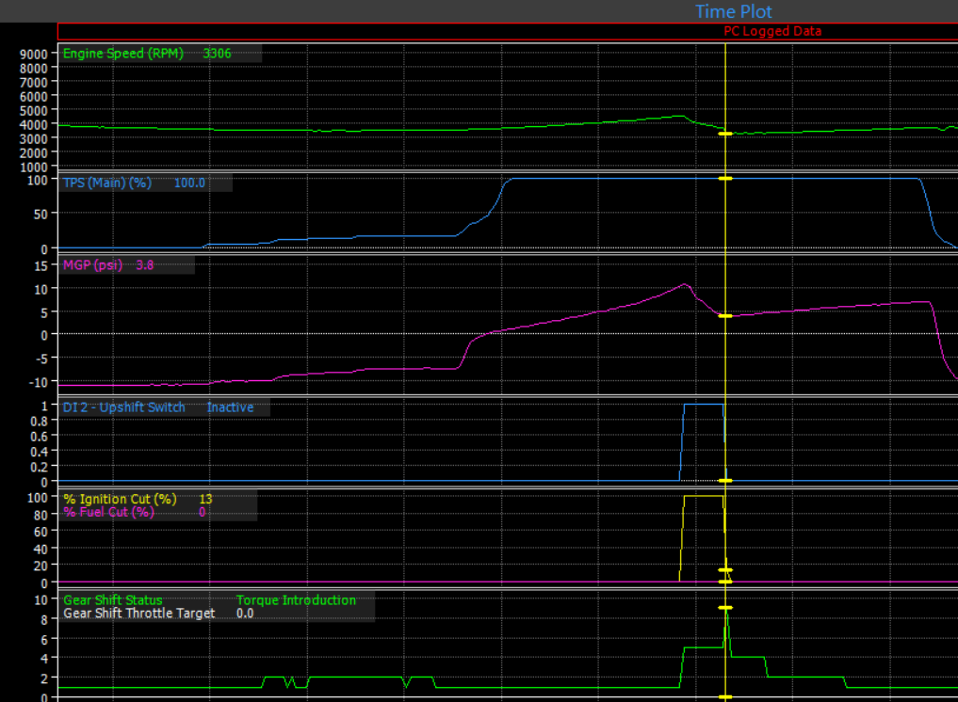Click the Time Plot title
Screen dimensions: 958x702
pyautogui.click(x=733, y=11)
